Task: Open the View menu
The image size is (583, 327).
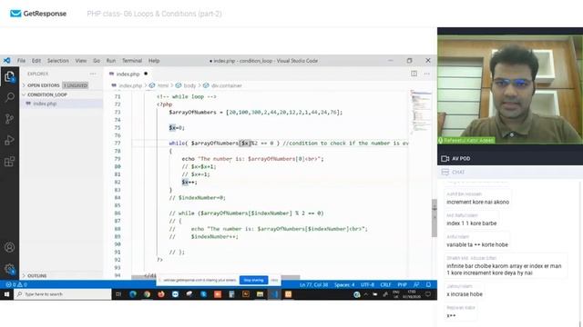Action: (81, 61)
